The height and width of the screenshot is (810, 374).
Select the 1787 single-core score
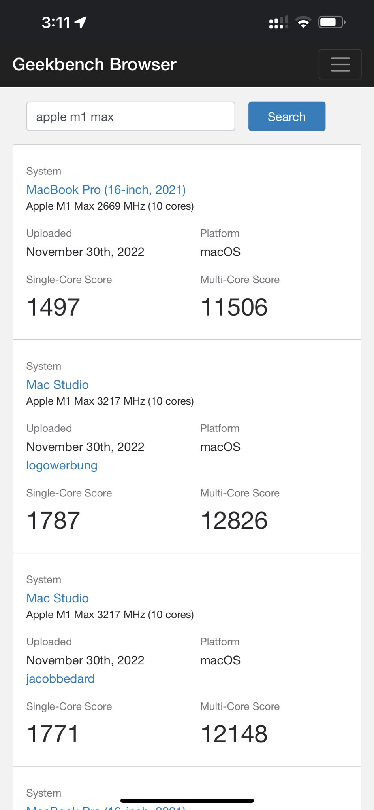53,520
